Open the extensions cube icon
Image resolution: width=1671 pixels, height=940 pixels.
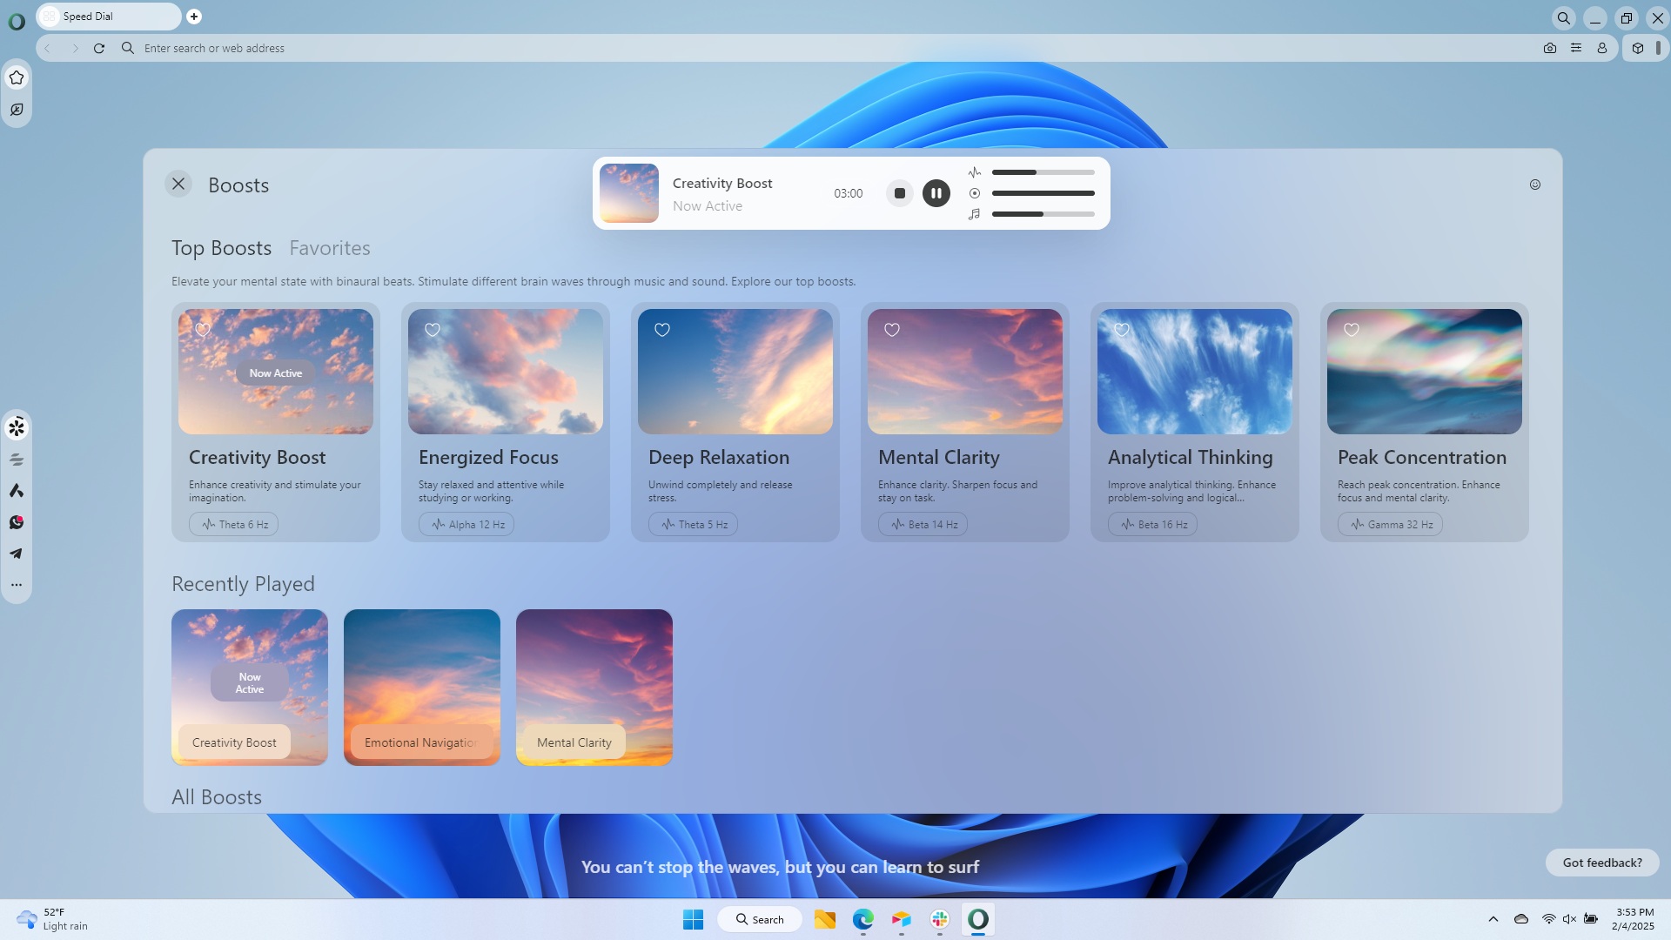(1638, 49)
